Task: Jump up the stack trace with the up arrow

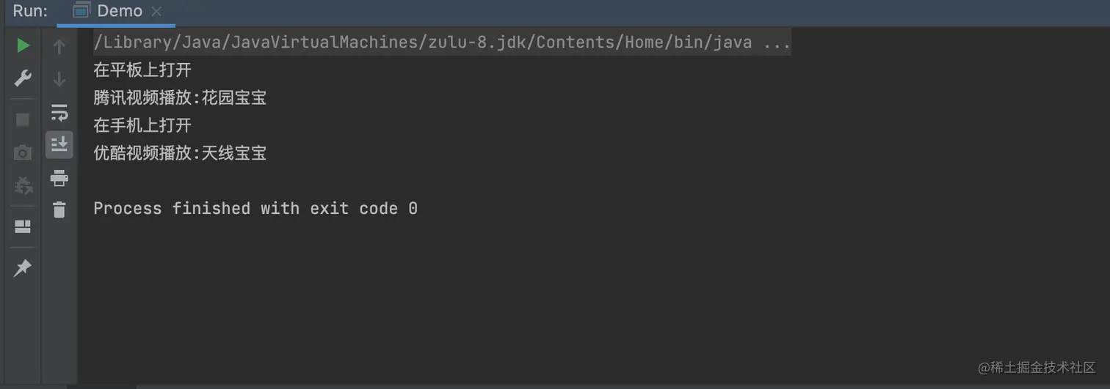Action: [x=59, y=47]
